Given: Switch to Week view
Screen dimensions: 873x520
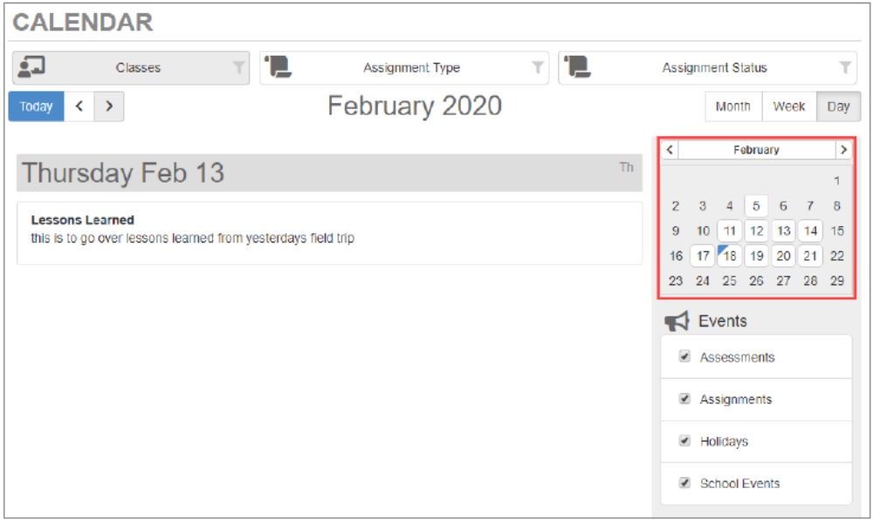Looking at the screenshot, I should (788, 106).
